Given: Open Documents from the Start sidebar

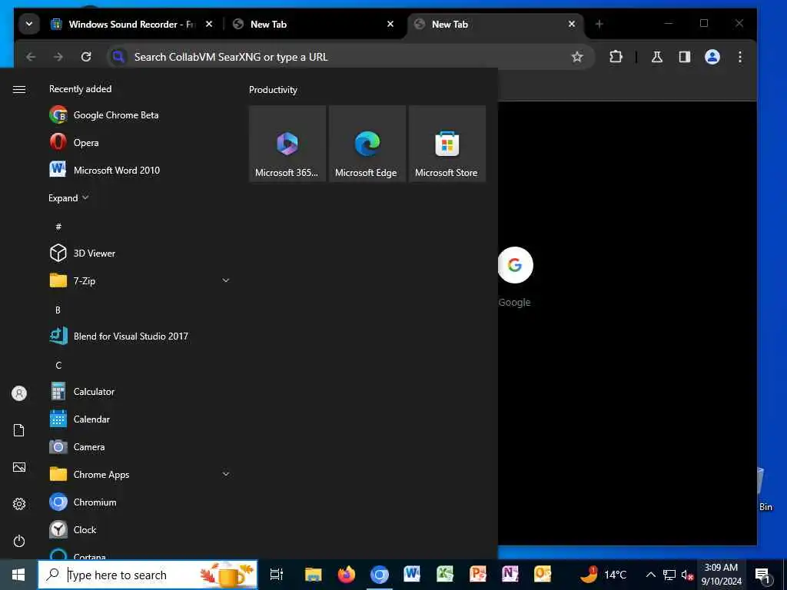Looking at the screenshot, I should coord(19,430).
